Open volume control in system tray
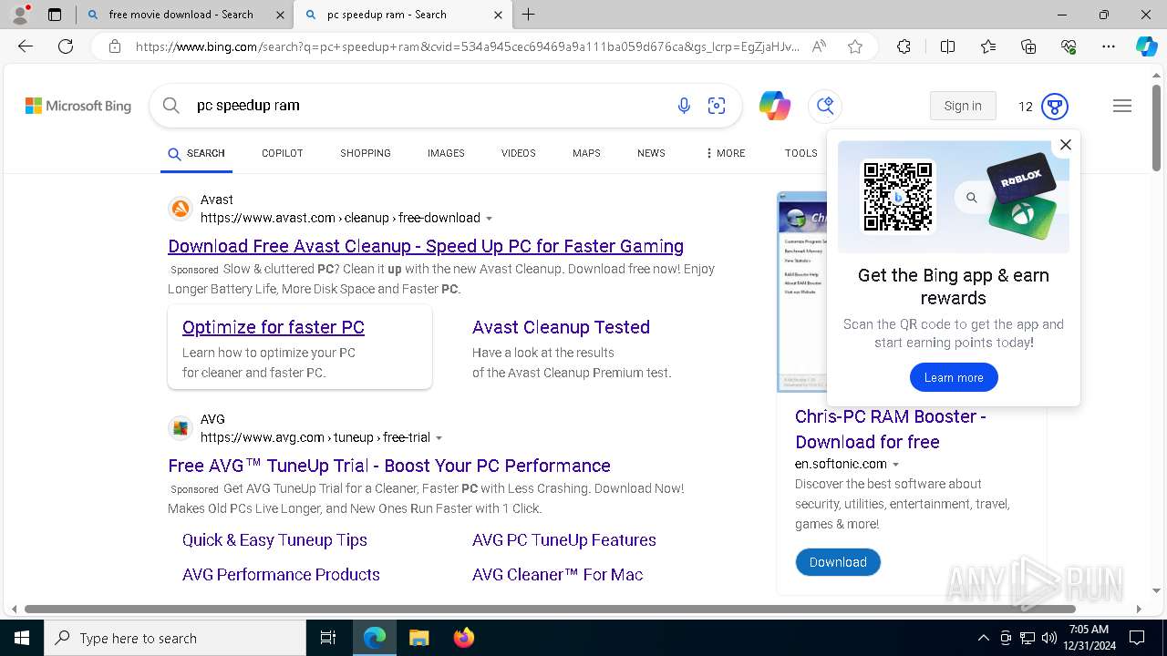This screenshot has width=1167, height=656. (x=1049, y=638)
